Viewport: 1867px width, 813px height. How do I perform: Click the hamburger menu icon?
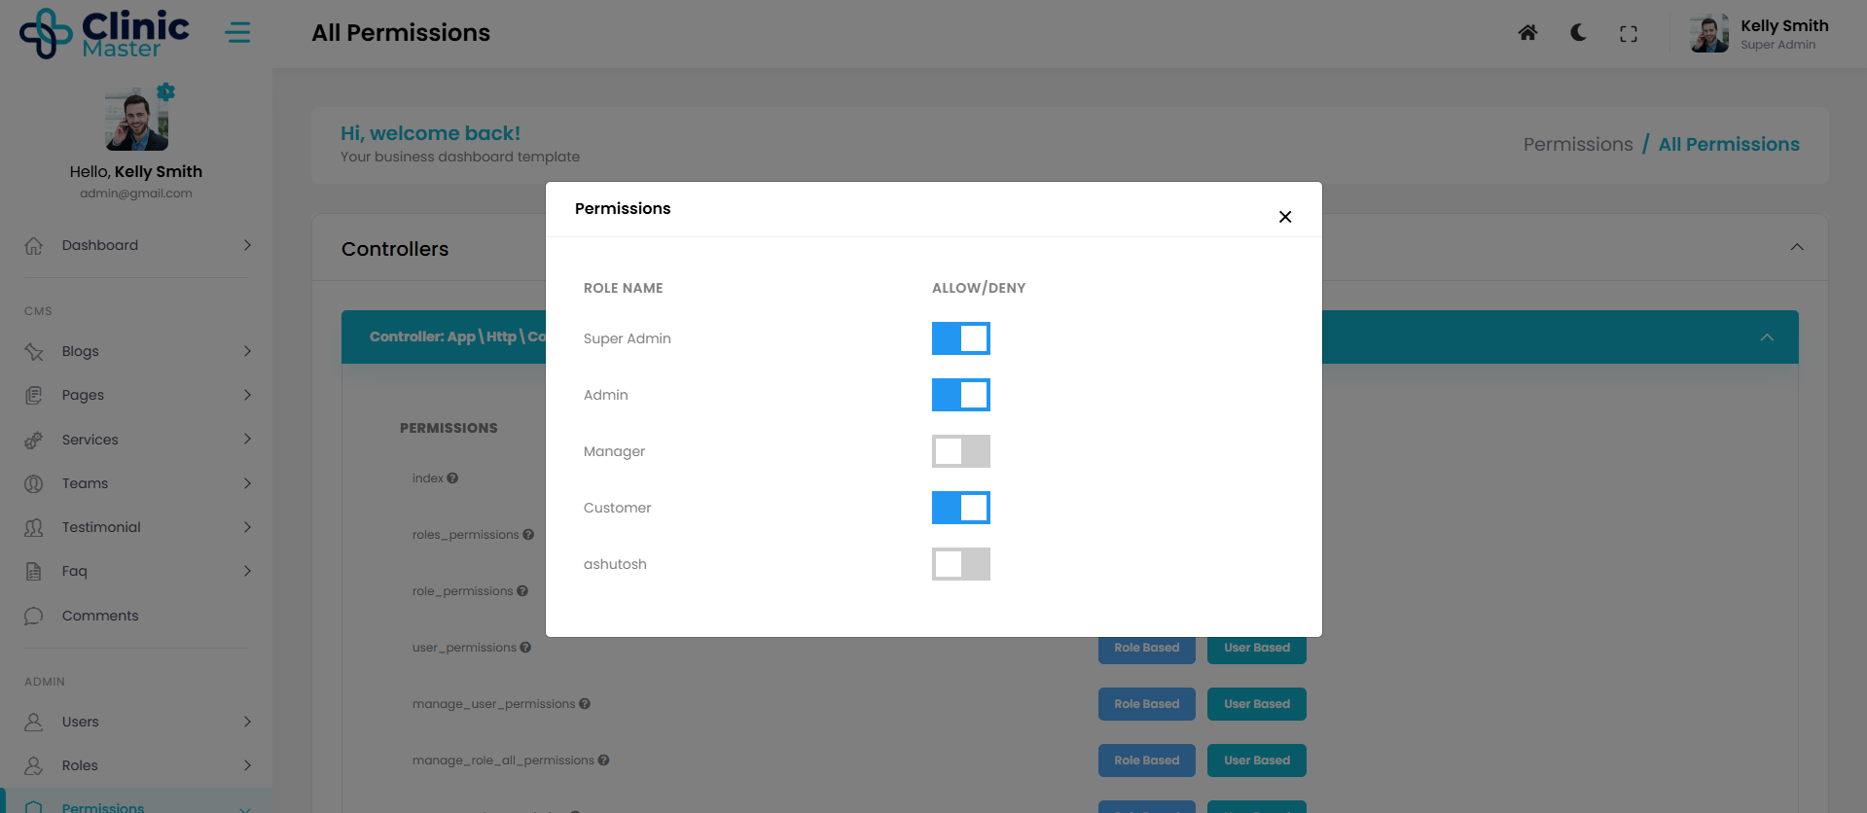[237, 33]
